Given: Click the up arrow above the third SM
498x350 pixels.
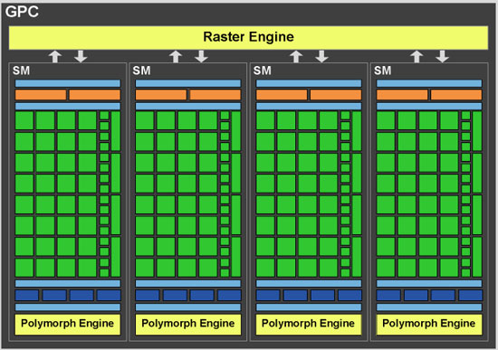Looking at the screenshot, I should pyautogui.click(x=296, y=56).
